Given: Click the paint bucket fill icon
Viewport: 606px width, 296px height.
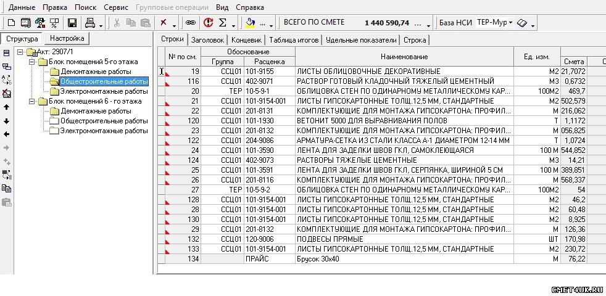Looking at the screenshot, I should (x=251, y=23).
